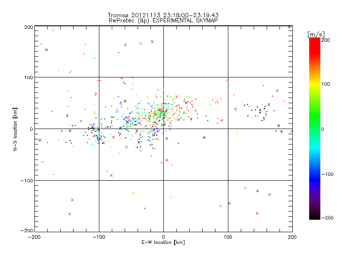This screenshot has height=258, width=344.
Task: Click the colorbar "200" top label
Action: pos(326,40)
